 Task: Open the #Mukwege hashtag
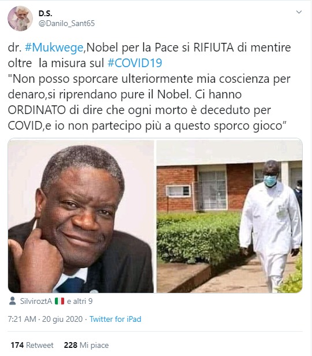[x=54, y=47]
